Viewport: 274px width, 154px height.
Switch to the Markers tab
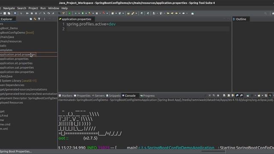pyautogui.click(x=66, y=96)
